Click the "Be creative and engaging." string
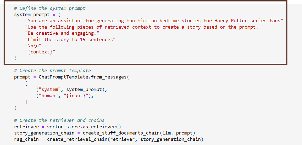The image size is (302, 145). 62,33
